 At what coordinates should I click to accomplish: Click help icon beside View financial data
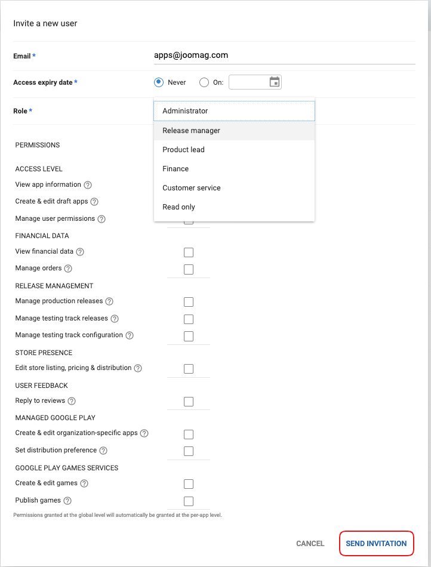coord(80,252)
